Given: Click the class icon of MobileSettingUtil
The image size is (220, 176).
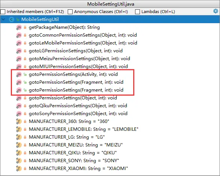Looking at the screenshot, I should tap(12, 19).
